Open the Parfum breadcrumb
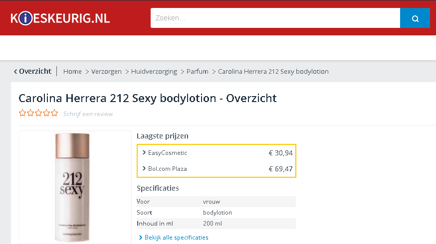The image size is (436, 244). (198, 72)
